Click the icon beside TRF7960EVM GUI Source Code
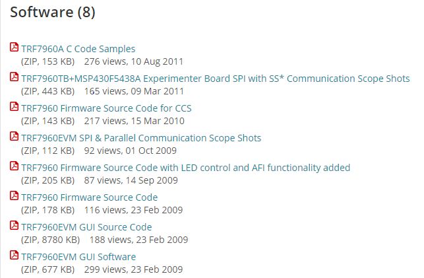 click(x=15, y=226)
